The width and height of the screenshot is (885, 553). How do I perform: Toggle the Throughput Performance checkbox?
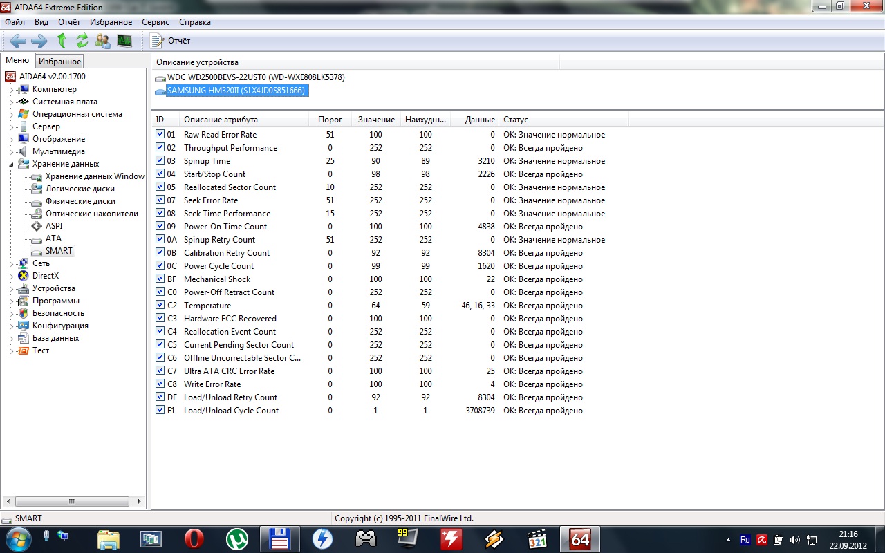point(160,148)
